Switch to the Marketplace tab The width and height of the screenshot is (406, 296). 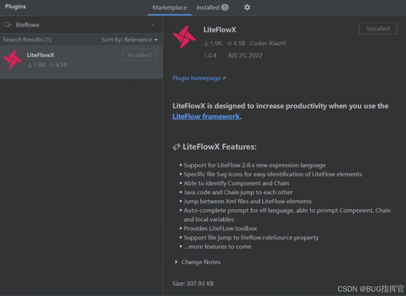coord(169,8)
